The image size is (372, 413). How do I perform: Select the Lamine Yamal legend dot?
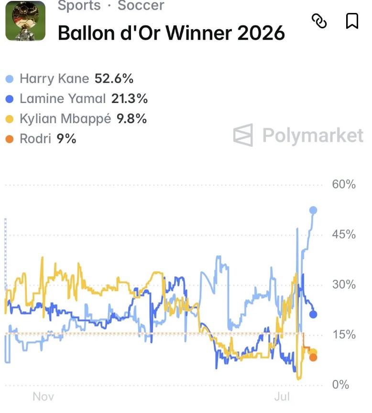pyautogui.click(x=10, y=99)
